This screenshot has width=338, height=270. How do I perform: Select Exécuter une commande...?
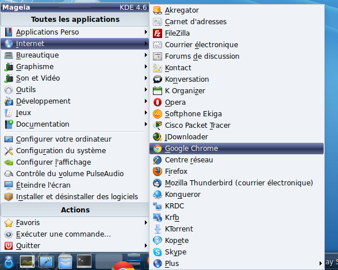click(x=75, y=234)
